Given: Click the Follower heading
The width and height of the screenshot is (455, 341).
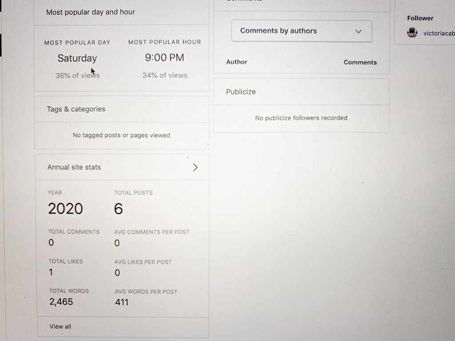Looking at the screenshot, I should coord(420,18).
